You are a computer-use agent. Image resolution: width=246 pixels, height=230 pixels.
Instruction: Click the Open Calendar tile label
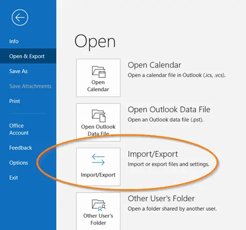tap(98, 86)
